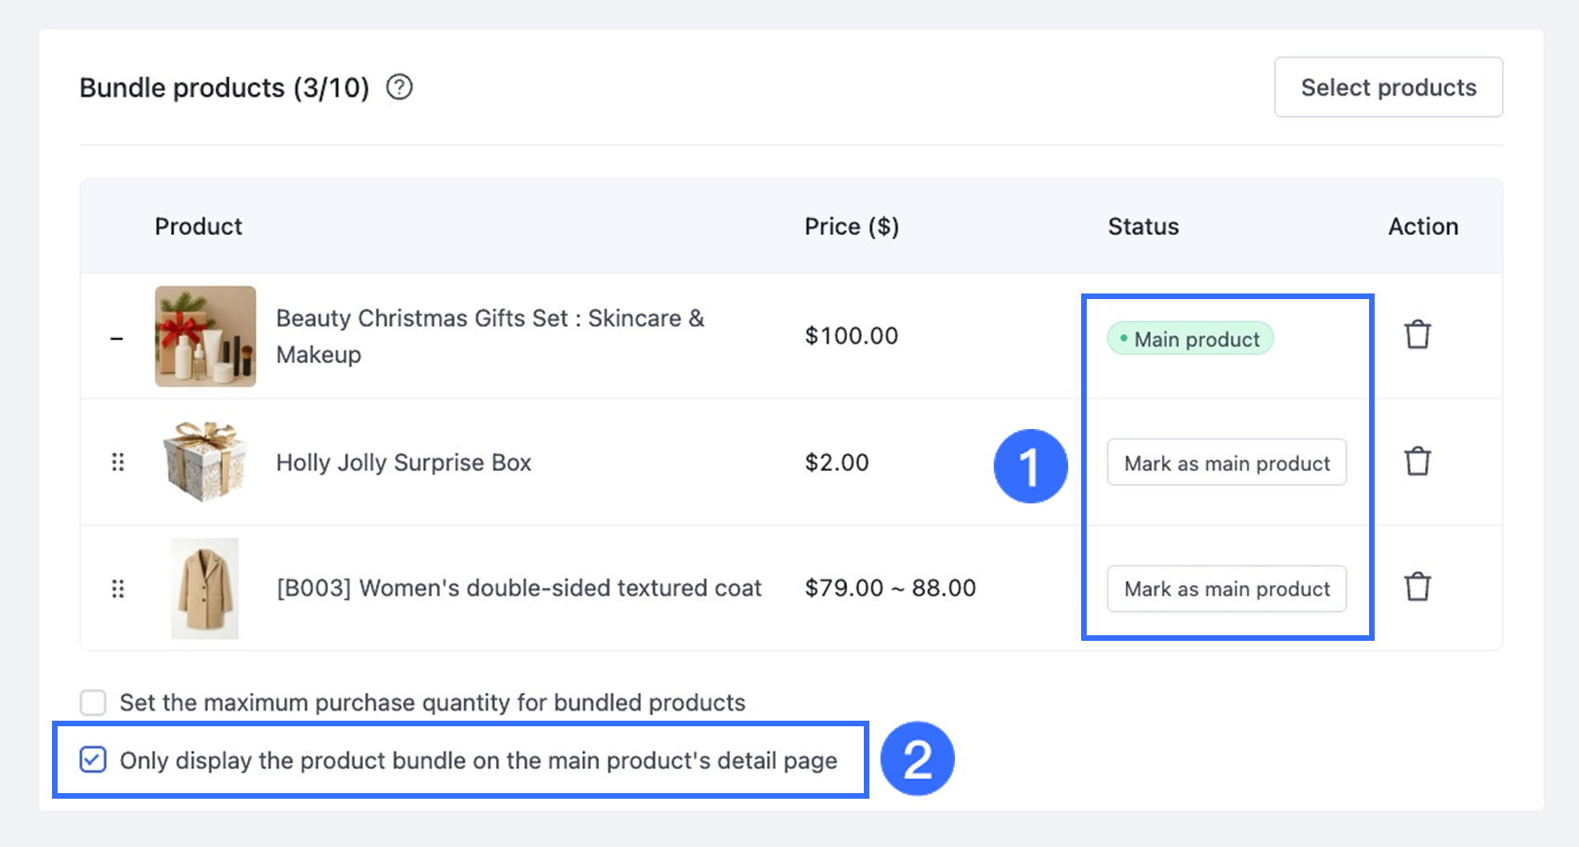The height and width of the screenshot is (847, 1579).
Task: Click the green Main product status badge
Action: (x=1190, y=339)
